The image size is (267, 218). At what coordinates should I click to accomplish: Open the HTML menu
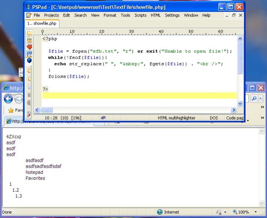[x=155, y=15]
